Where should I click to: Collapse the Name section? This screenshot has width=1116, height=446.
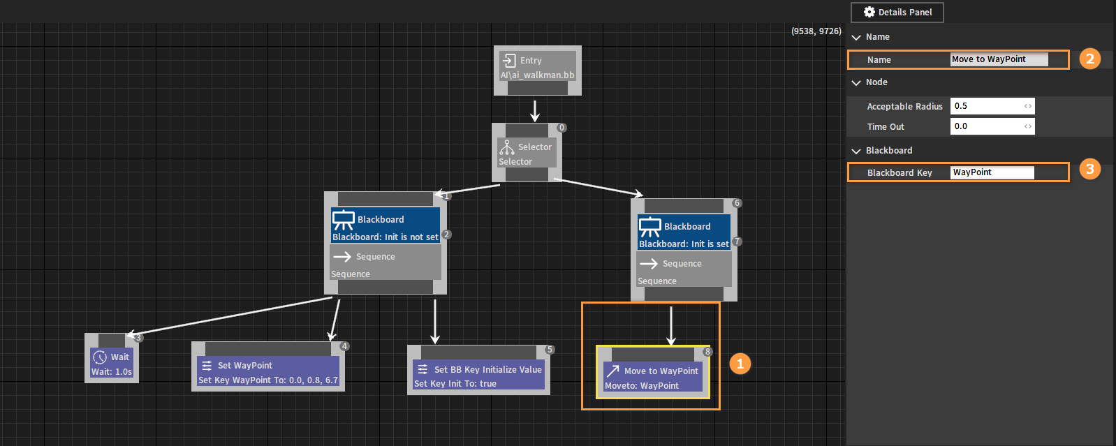856,37
